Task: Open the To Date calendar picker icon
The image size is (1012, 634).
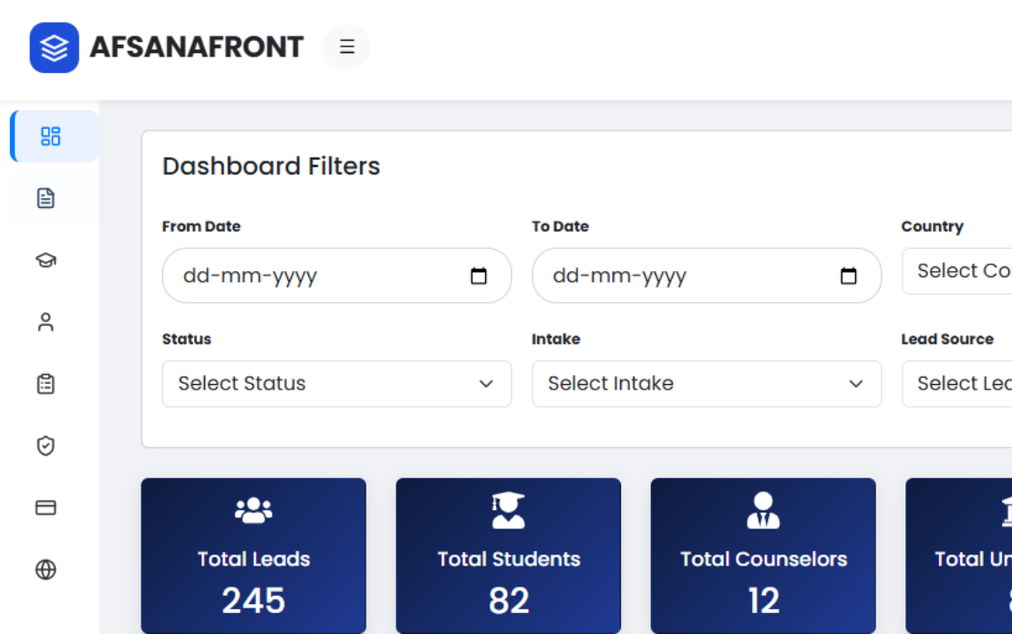Action: pos(848,275)
